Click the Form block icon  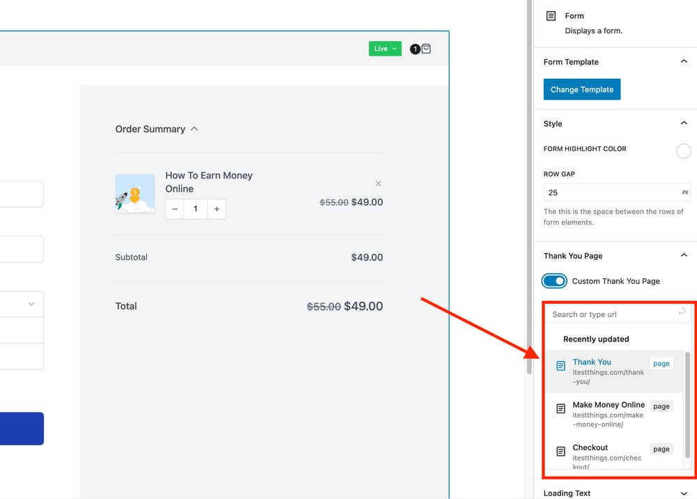(x=551, y=16)
